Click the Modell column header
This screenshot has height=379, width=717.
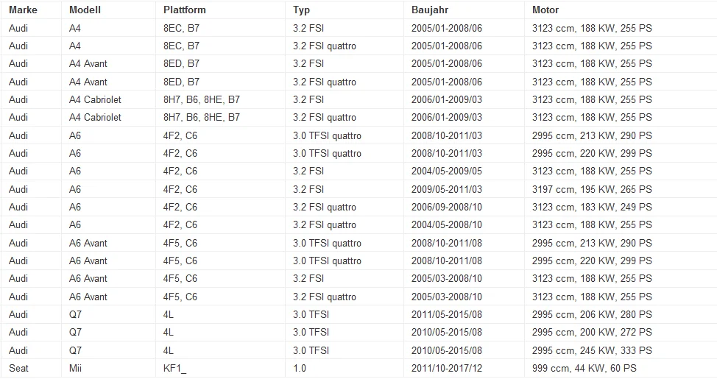point(85,10)
